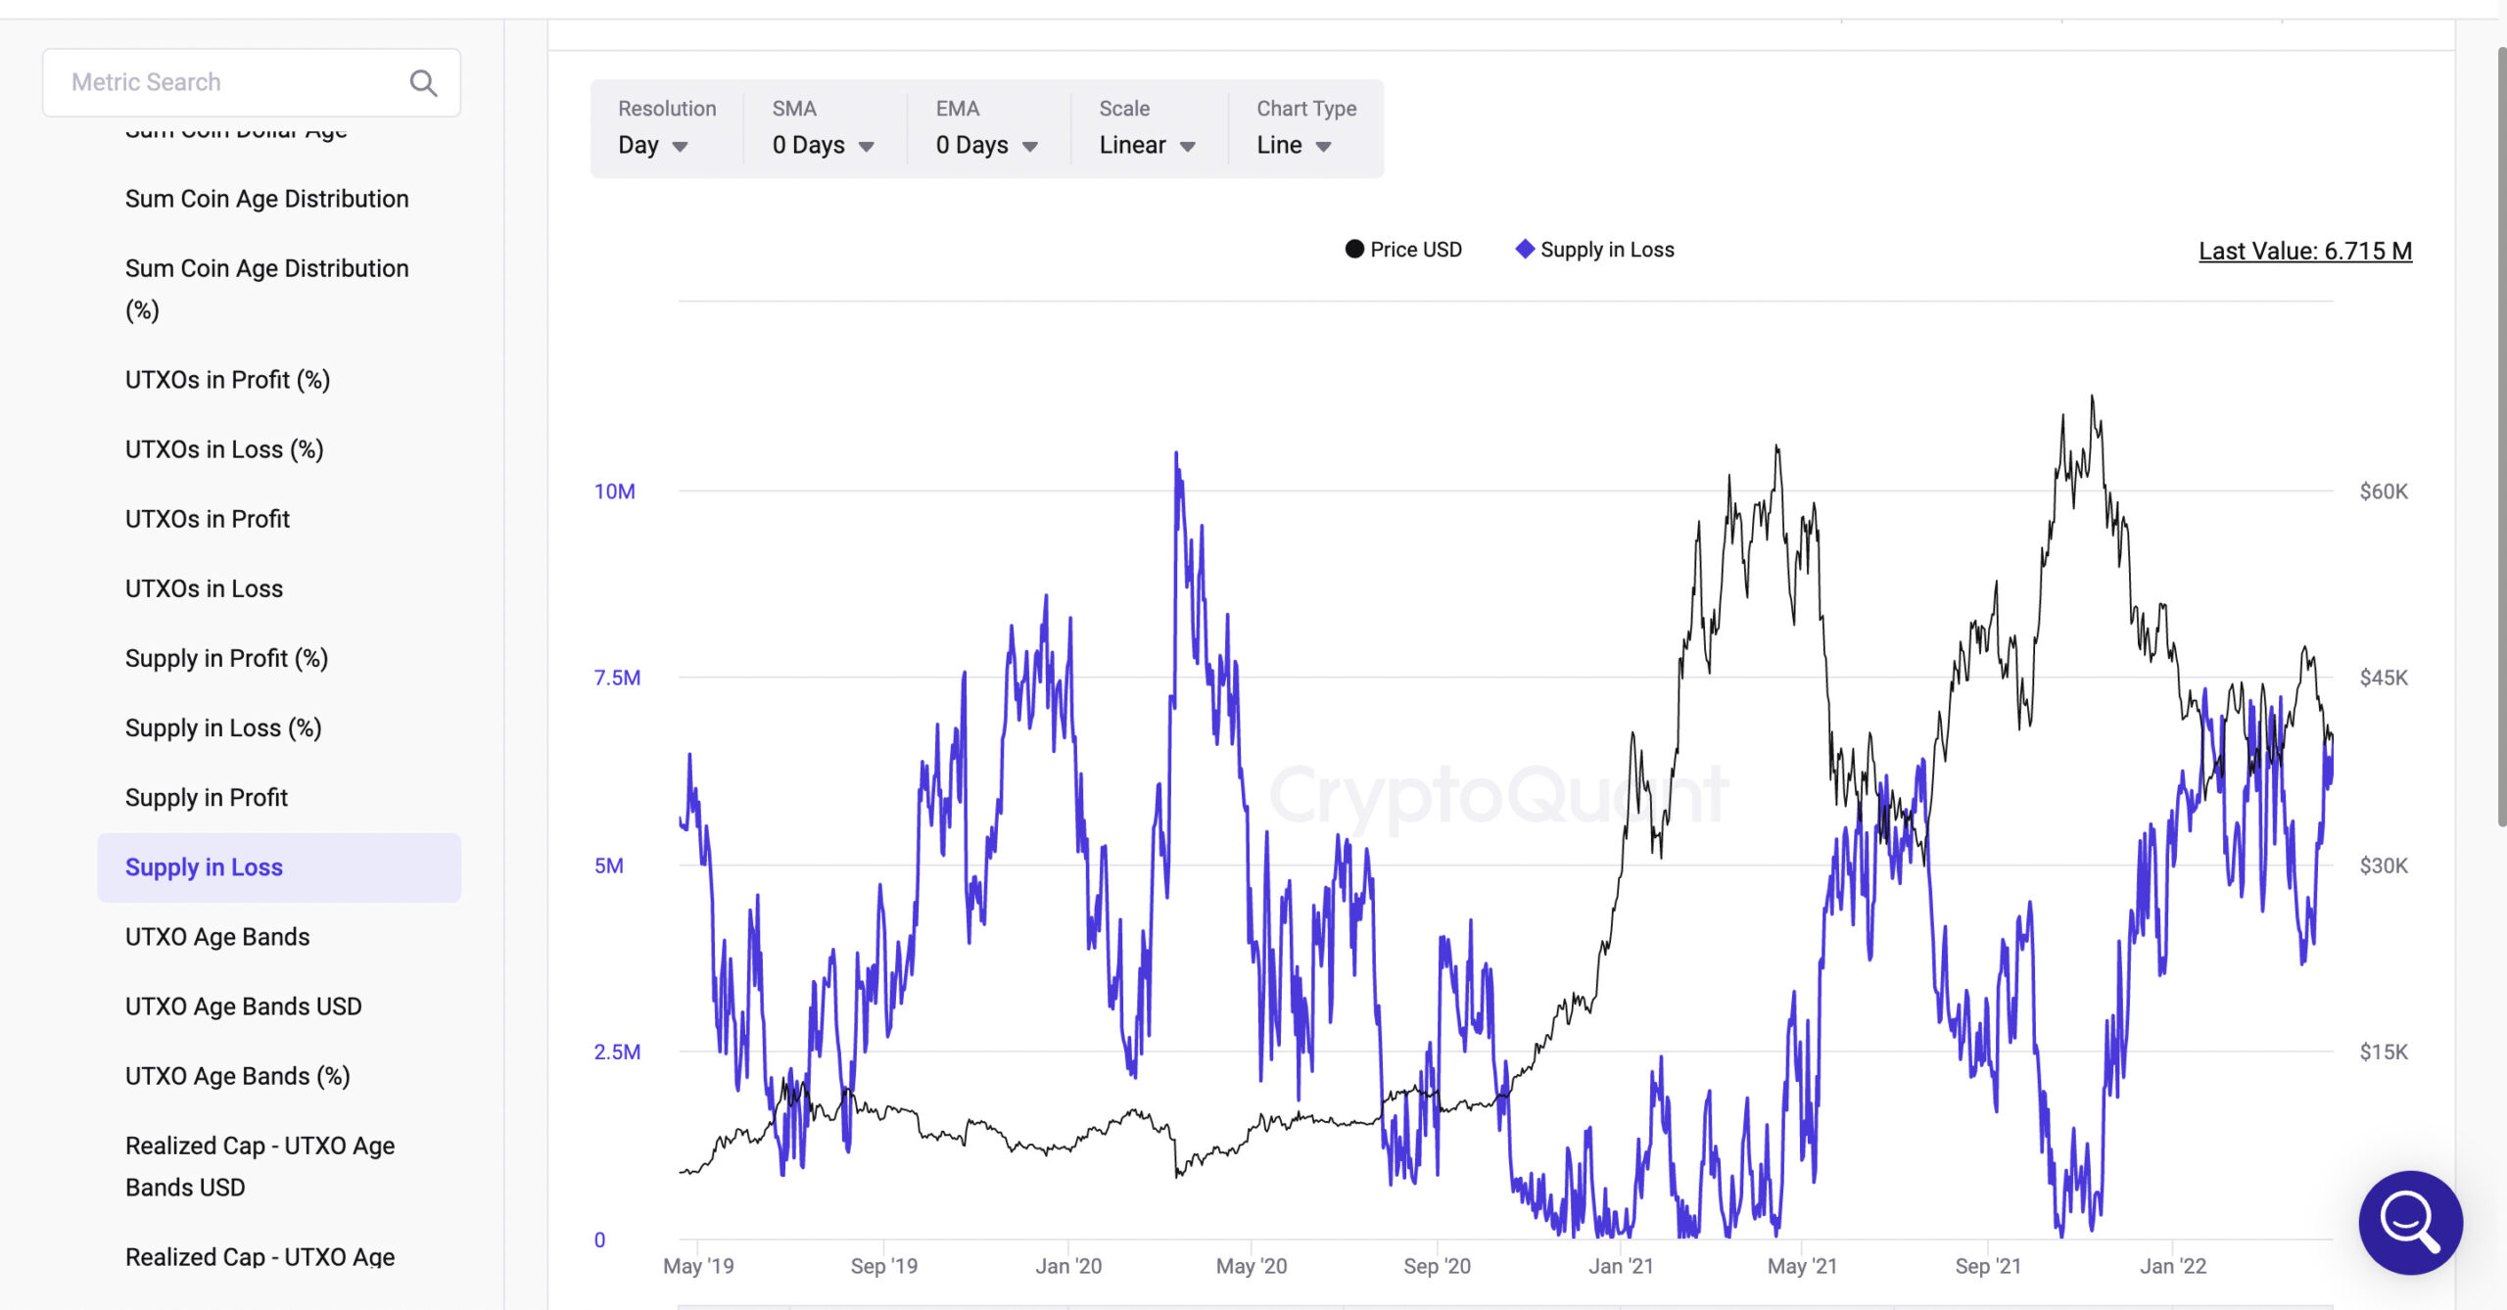Toggle Supply in Loss series in legend

tap(1594, 250)
